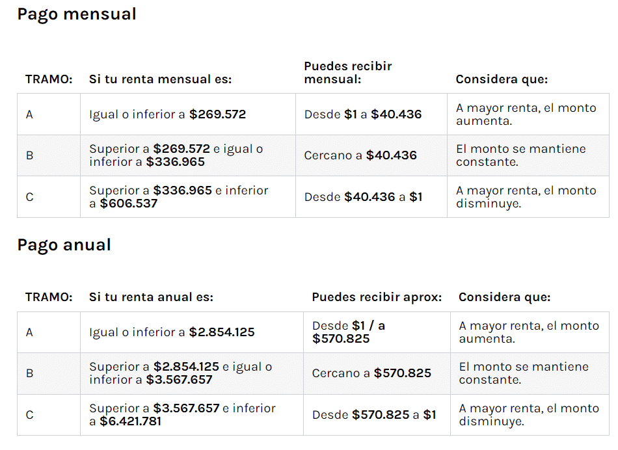Click "Considera que:" header in the Pago mensual table

502,79
